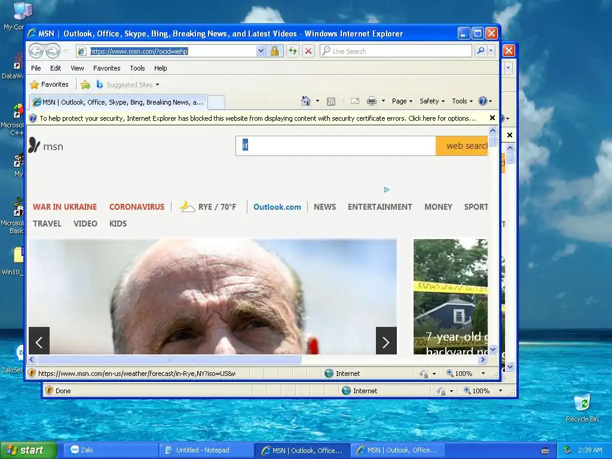Open the blue Help question icon
Image resolution: width=612 pixels, height=459 pixels.
[x=485, y=101]
